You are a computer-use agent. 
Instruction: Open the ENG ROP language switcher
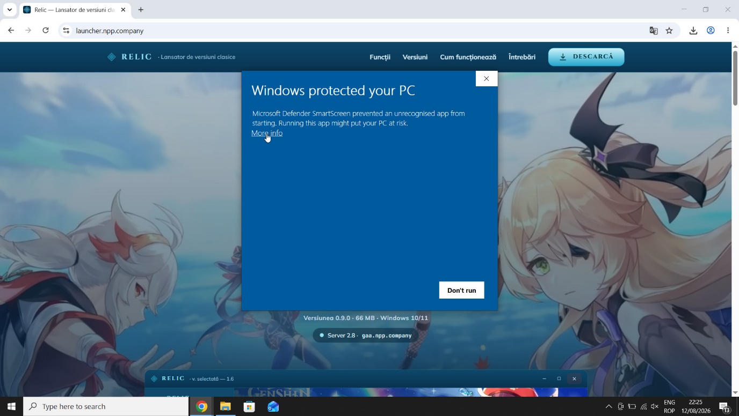[x=669, y=406]
